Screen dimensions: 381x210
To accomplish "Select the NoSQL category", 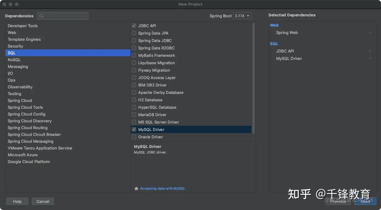I will [14, 60].
